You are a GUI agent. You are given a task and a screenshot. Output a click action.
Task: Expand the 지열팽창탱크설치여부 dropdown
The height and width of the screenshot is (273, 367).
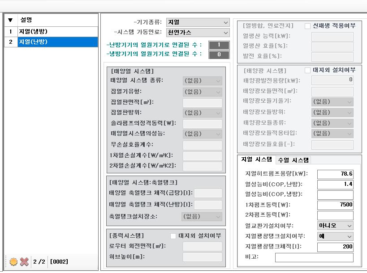(335, 236)
